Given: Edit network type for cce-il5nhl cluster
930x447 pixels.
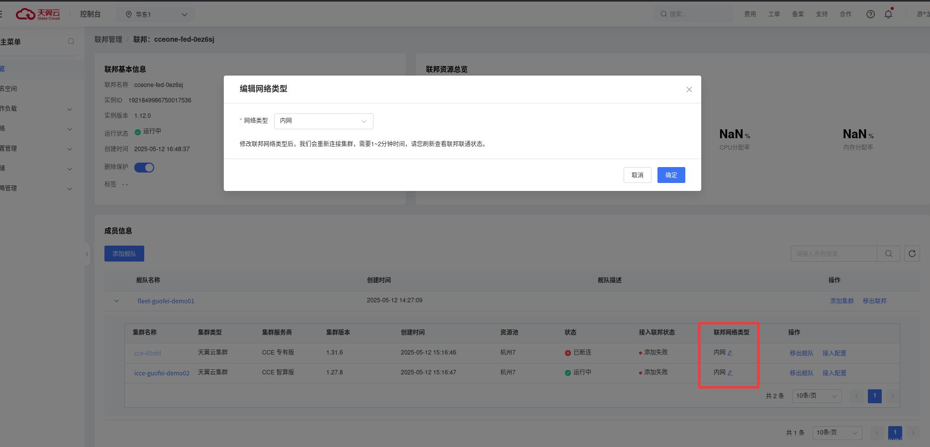Looking at the screenshot, I should 730,353.
